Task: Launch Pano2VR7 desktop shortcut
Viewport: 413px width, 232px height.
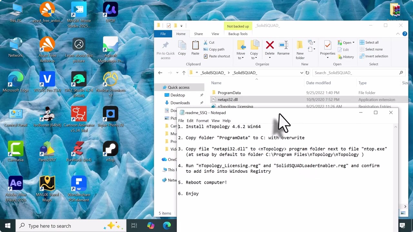Action: tap(47, 152)
